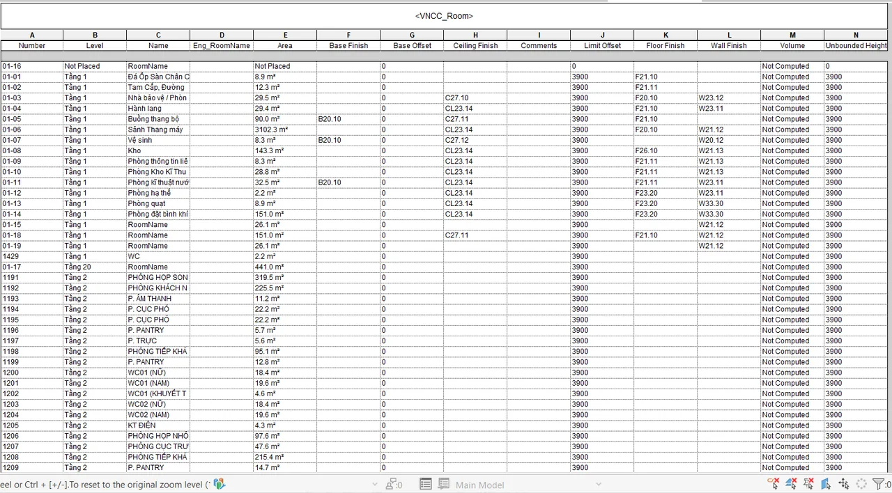
Task: Select room number cell 1209
Action: click(31, 468)
